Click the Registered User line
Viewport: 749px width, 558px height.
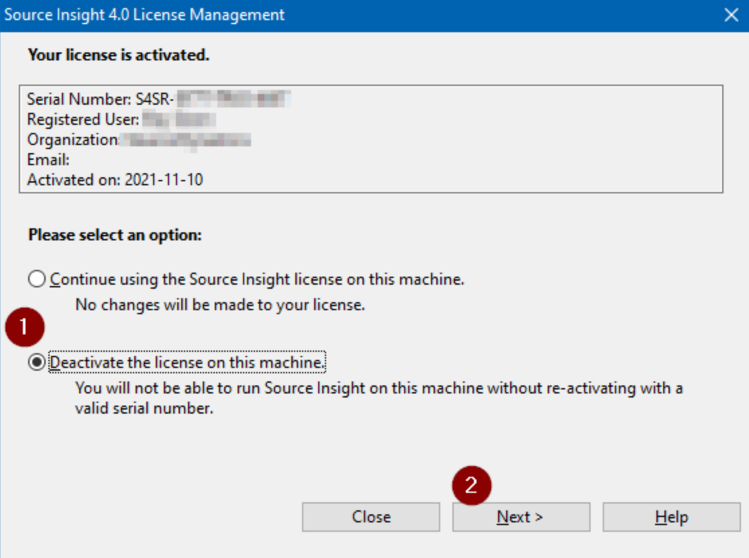(x=83, y=120)
